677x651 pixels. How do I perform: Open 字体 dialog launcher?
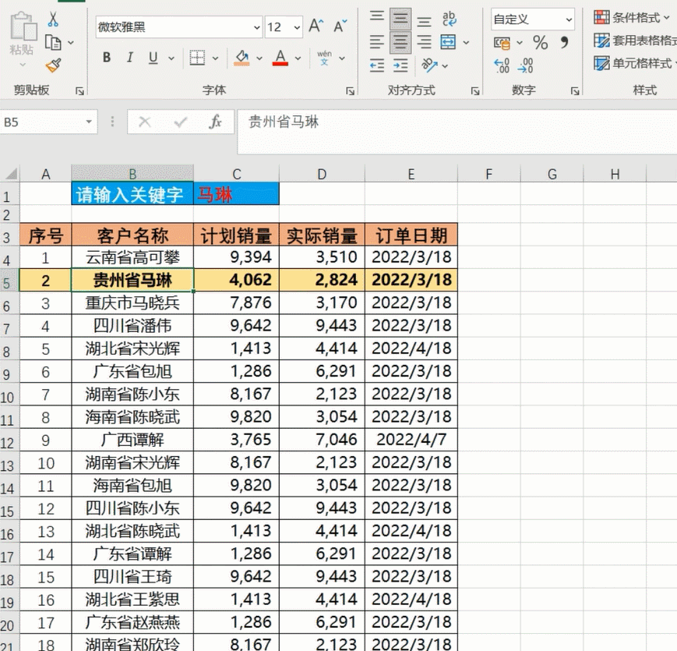pyautogui.click(x=350, y=90)
